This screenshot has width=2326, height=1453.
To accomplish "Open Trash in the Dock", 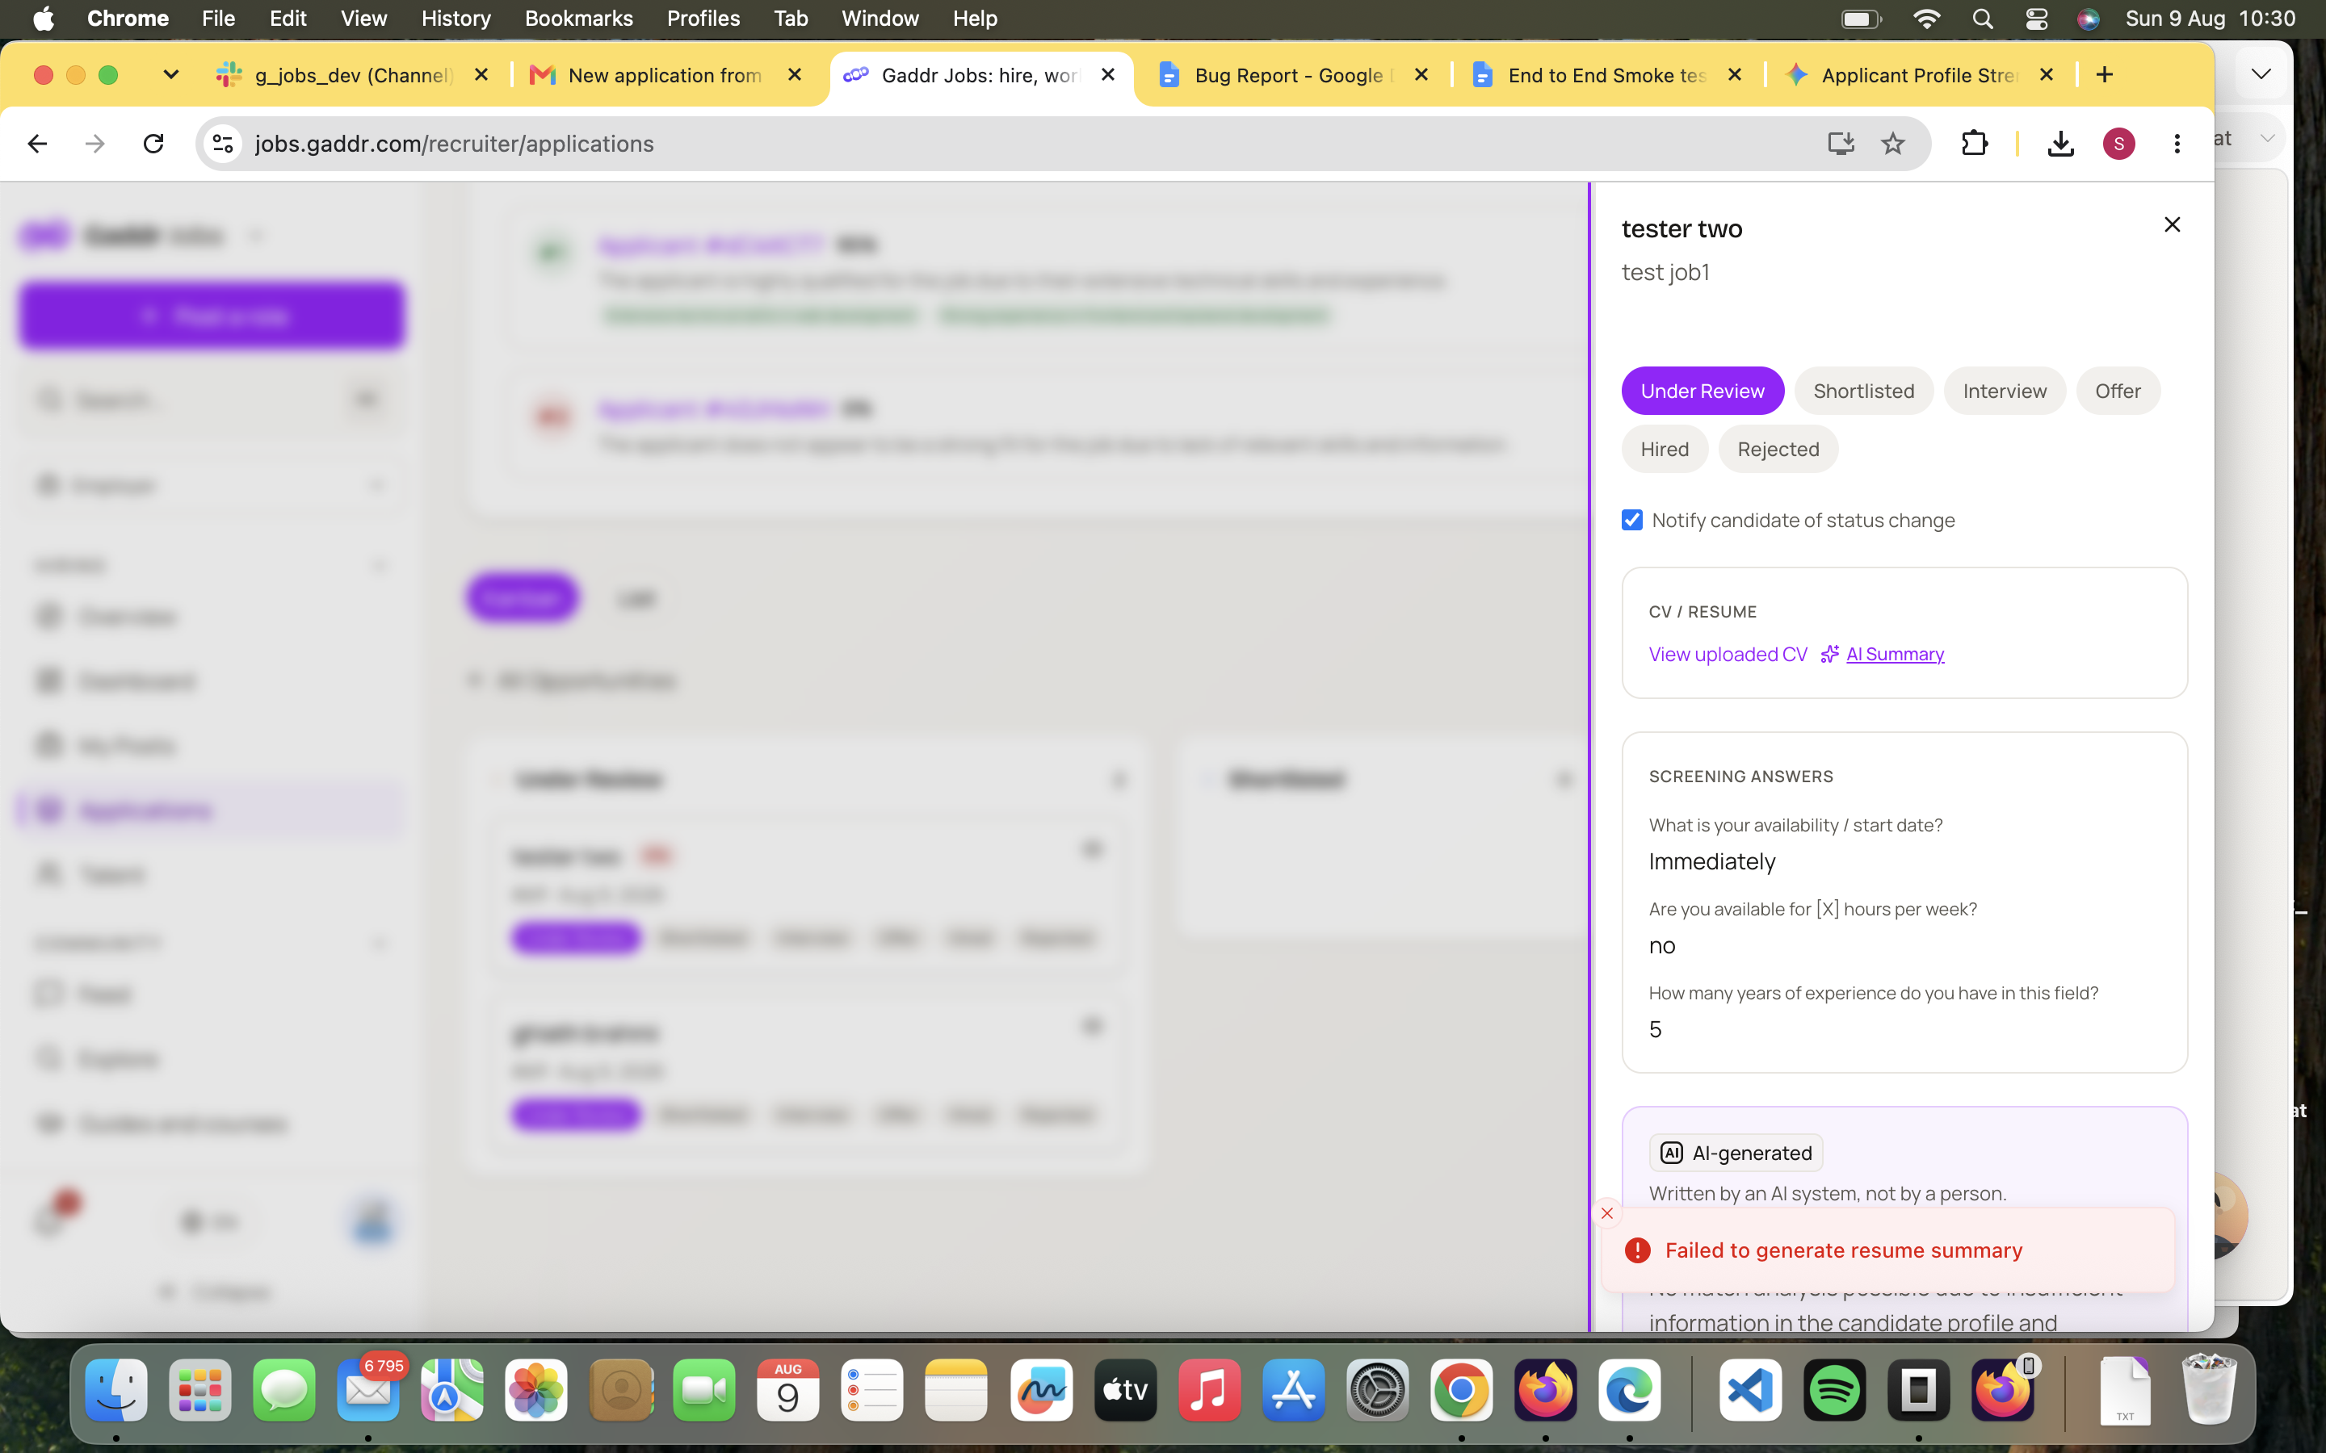I will coord(2209,1391).
